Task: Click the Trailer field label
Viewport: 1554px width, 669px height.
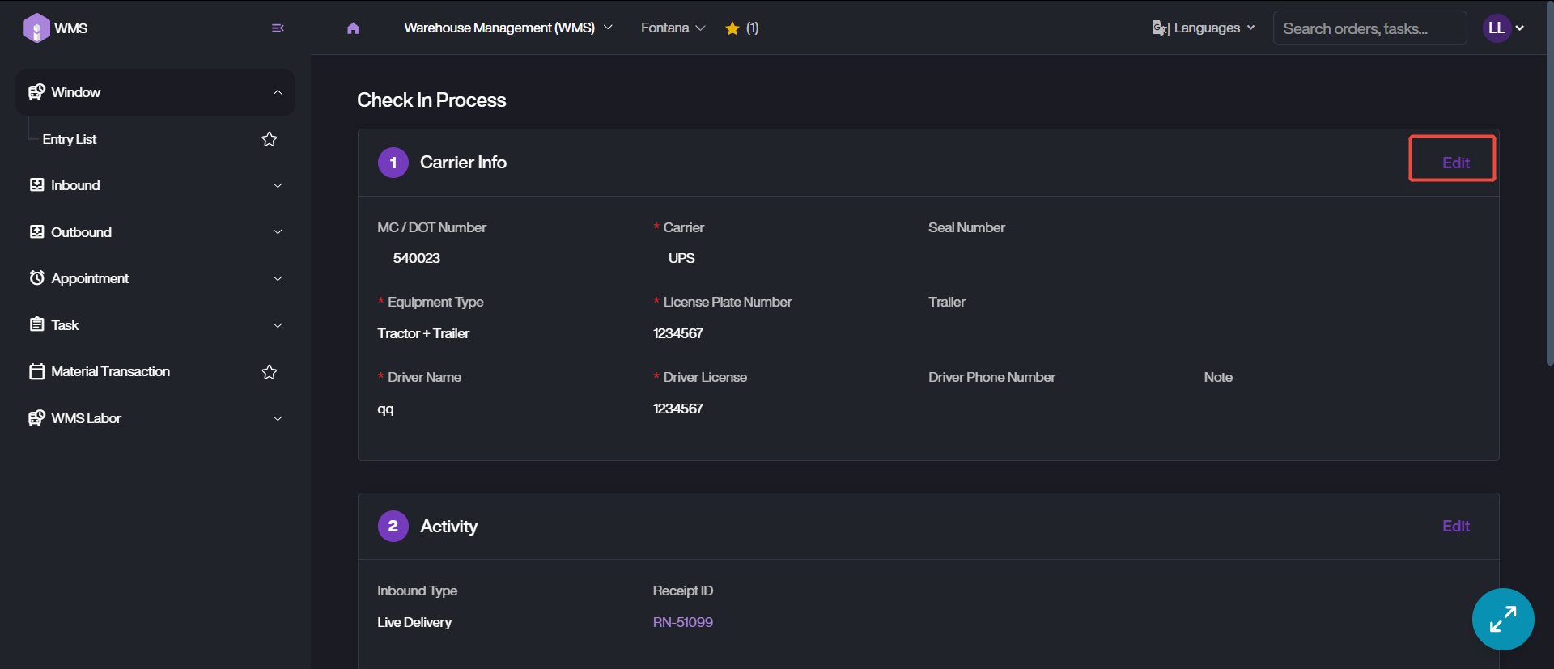Action: [947, 302]
